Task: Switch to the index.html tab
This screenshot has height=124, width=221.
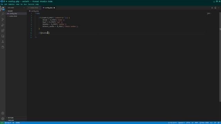Action: coord(34,8)
